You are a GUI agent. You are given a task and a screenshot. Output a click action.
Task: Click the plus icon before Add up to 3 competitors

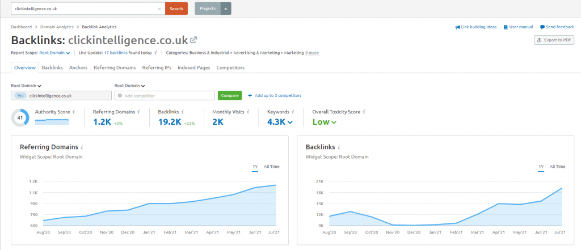pos(250,96)
